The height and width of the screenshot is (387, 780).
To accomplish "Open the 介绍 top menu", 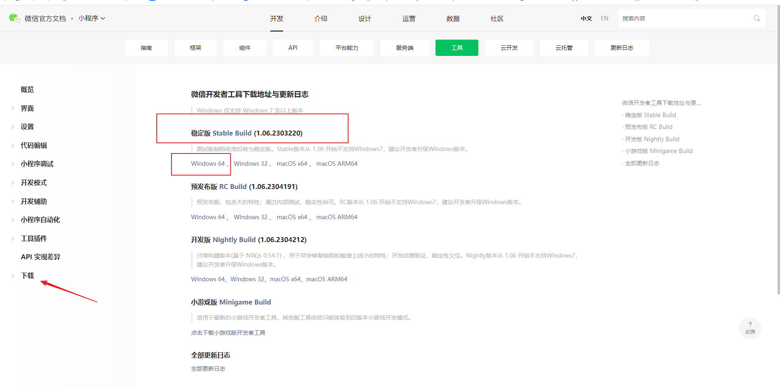I will [320, 19].
